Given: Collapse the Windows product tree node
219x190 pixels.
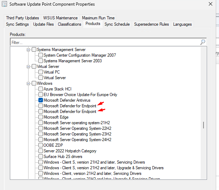Looking at the screenshot, I should coord(29,83).
